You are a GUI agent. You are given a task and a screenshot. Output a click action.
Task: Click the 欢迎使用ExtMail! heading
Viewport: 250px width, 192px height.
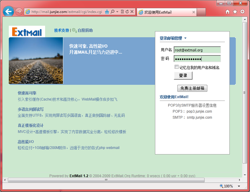(x=174, y=97)
